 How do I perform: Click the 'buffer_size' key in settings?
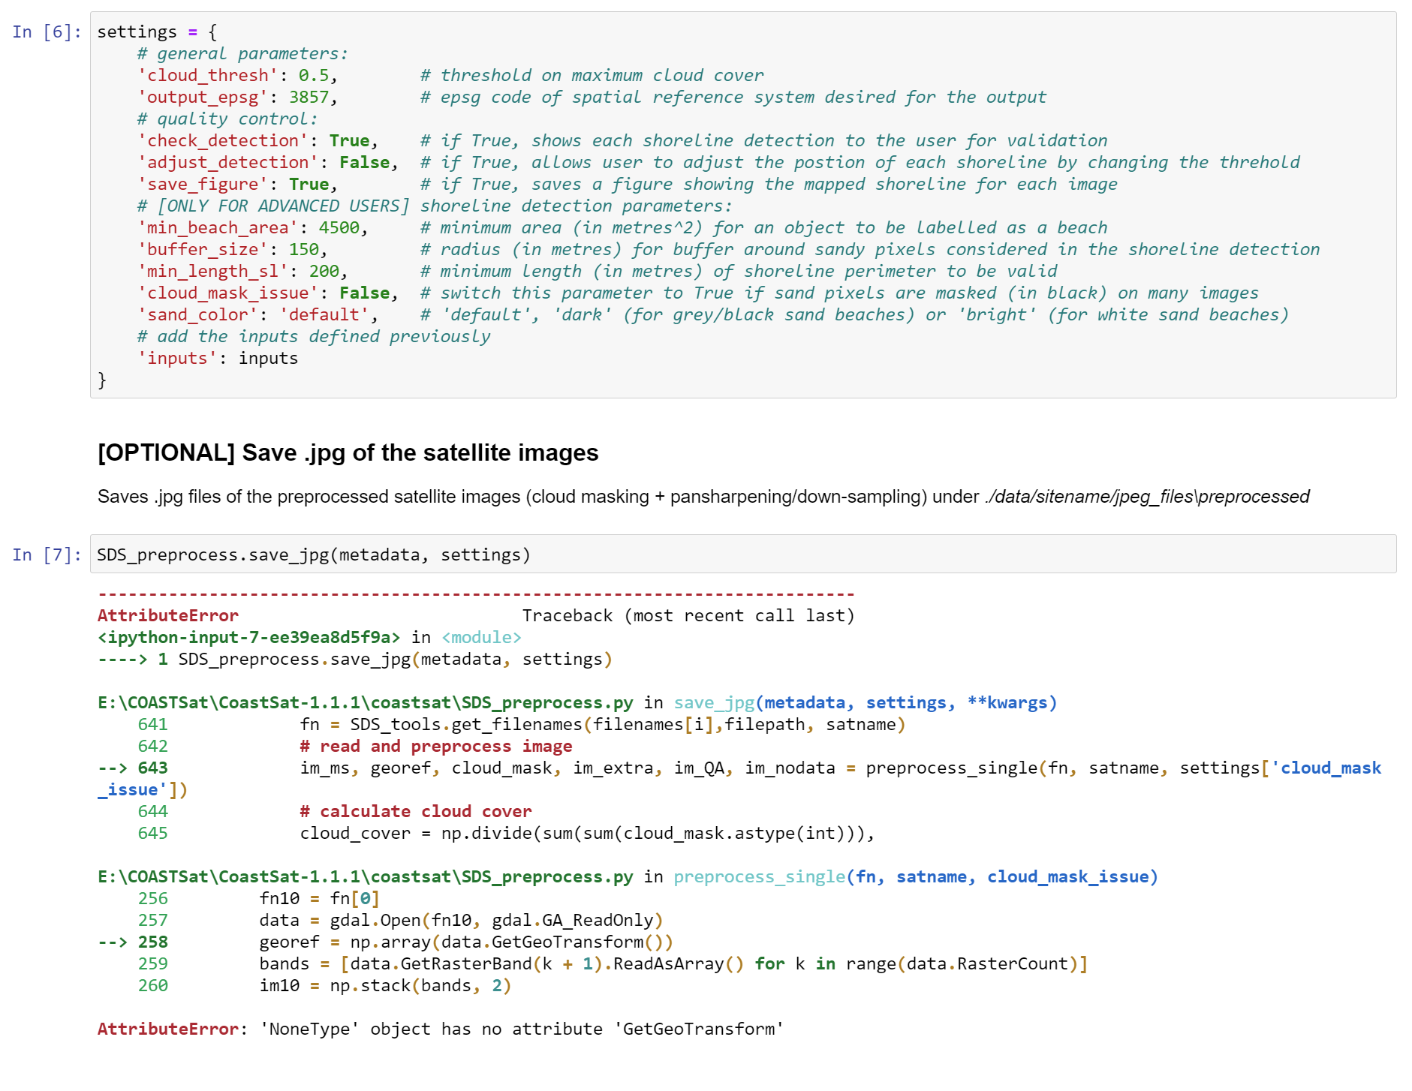click(x=202, y=249)
